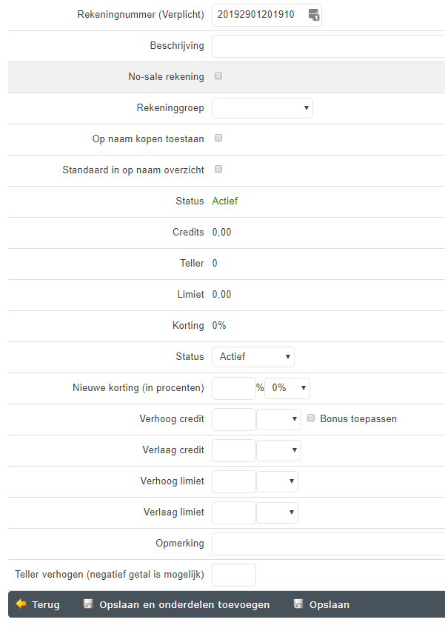Open the Verlaag limiet dropdown

(x=277, y=512)
